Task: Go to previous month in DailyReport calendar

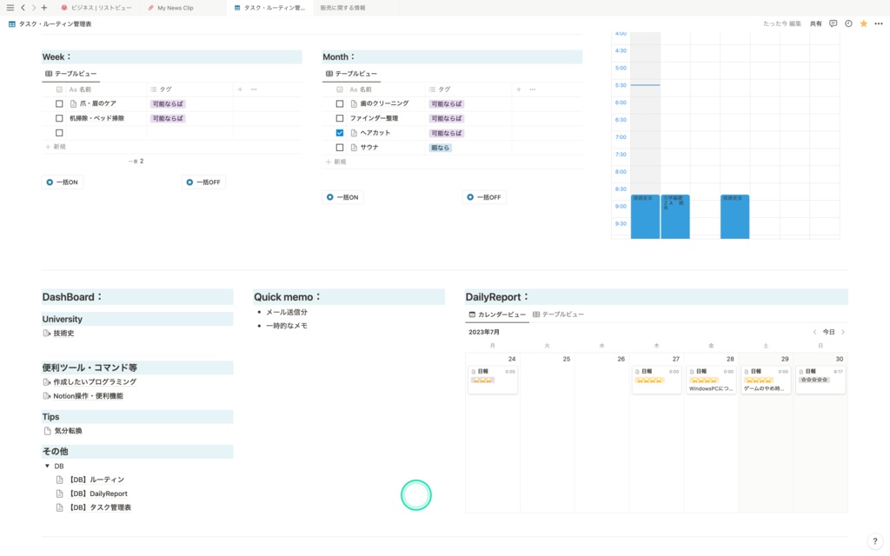Action: point(814,332)
